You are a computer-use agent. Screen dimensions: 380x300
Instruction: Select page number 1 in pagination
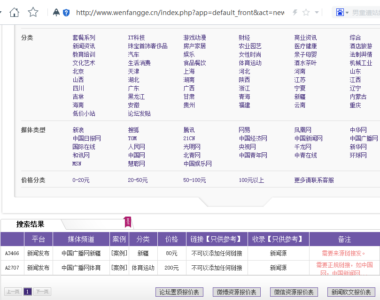point(28,292)
